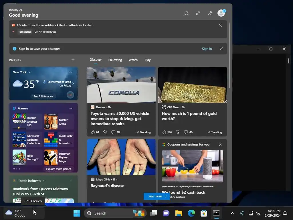The image size is (293, 220).
Task: Expand widgets board to full view
Action: click(x=198, y=13)
